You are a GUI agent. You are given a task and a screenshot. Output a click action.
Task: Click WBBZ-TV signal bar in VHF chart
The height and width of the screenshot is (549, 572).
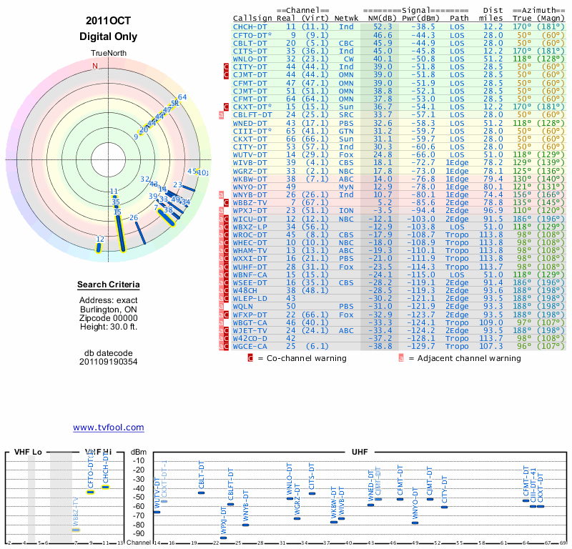[76, 530]
